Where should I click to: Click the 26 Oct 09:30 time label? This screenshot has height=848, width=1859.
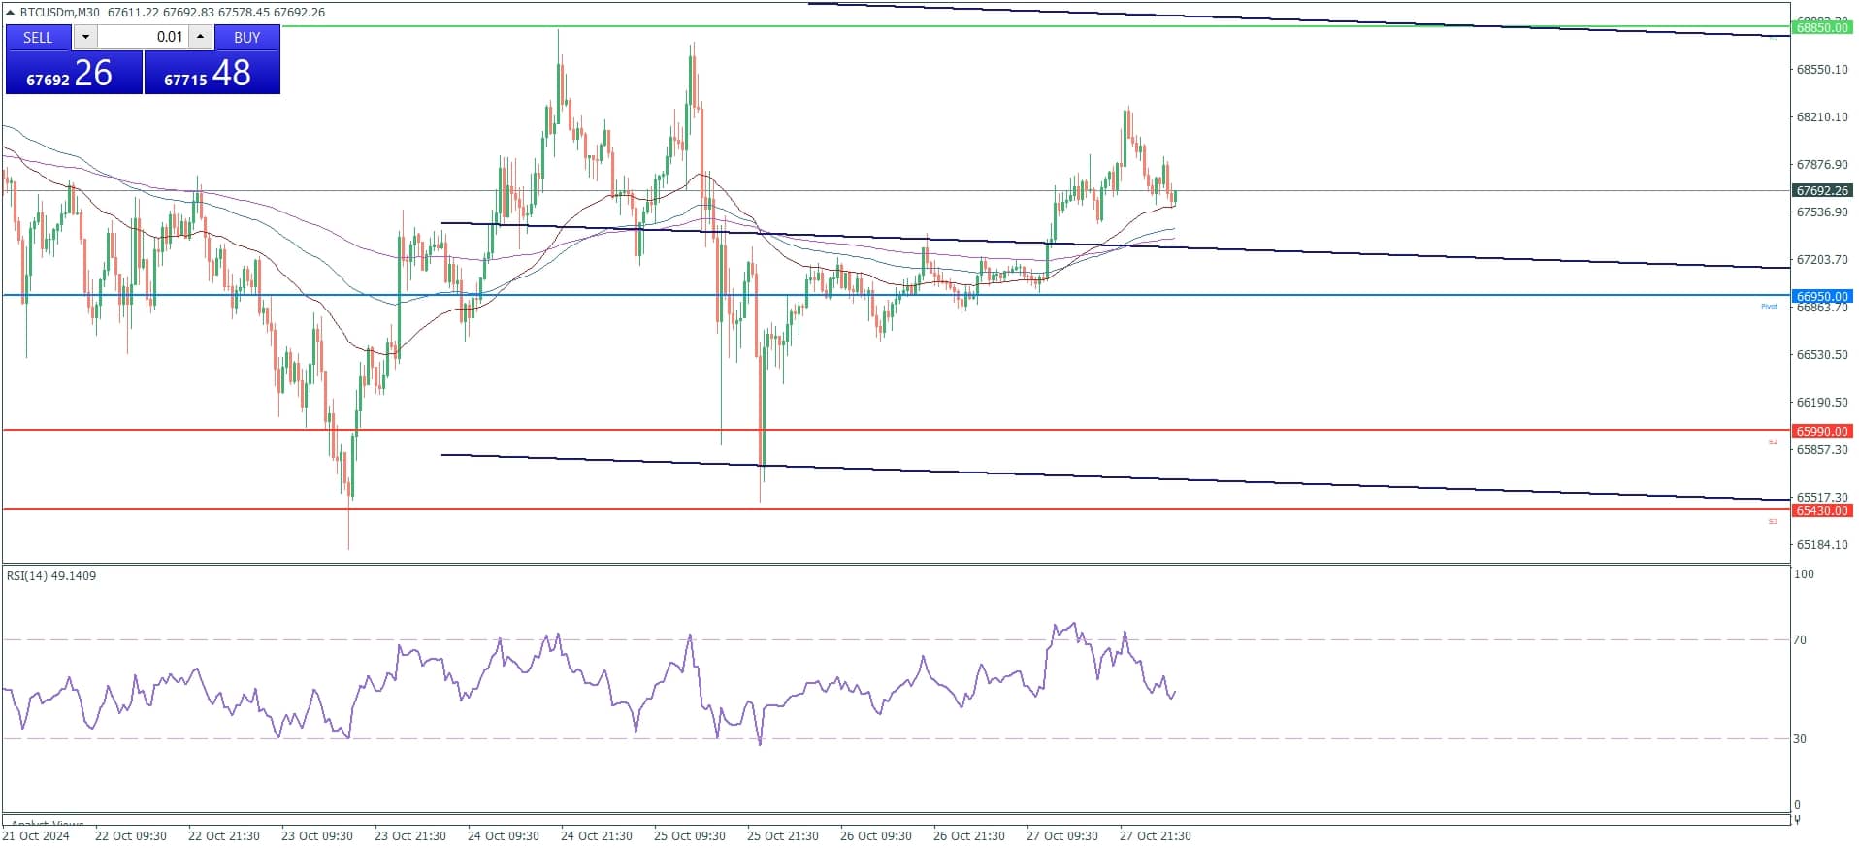876,836
